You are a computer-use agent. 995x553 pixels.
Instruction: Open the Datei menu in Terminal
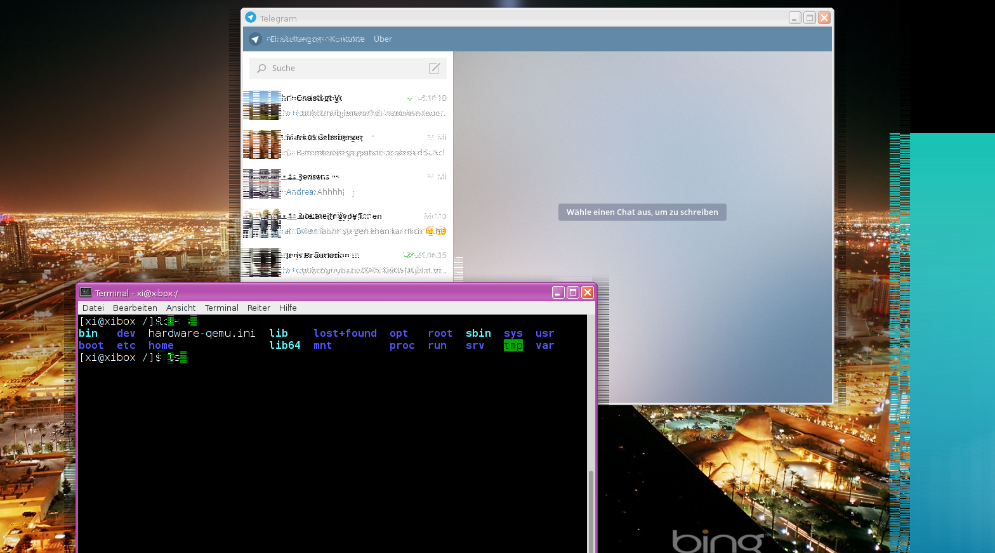93,308
